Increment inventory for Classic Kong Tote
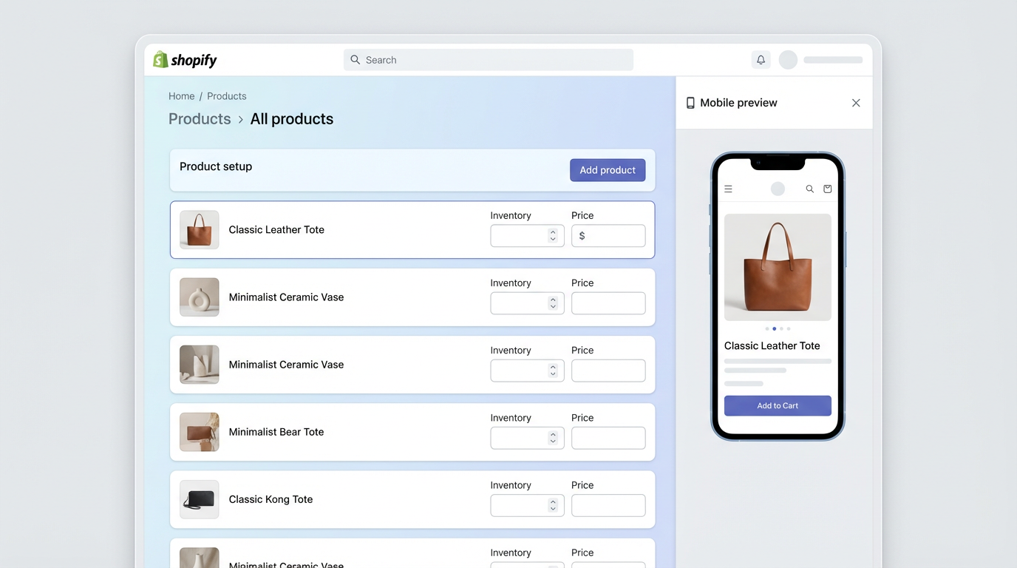This screenshot has height=568, width=1017. click(553, 501)
